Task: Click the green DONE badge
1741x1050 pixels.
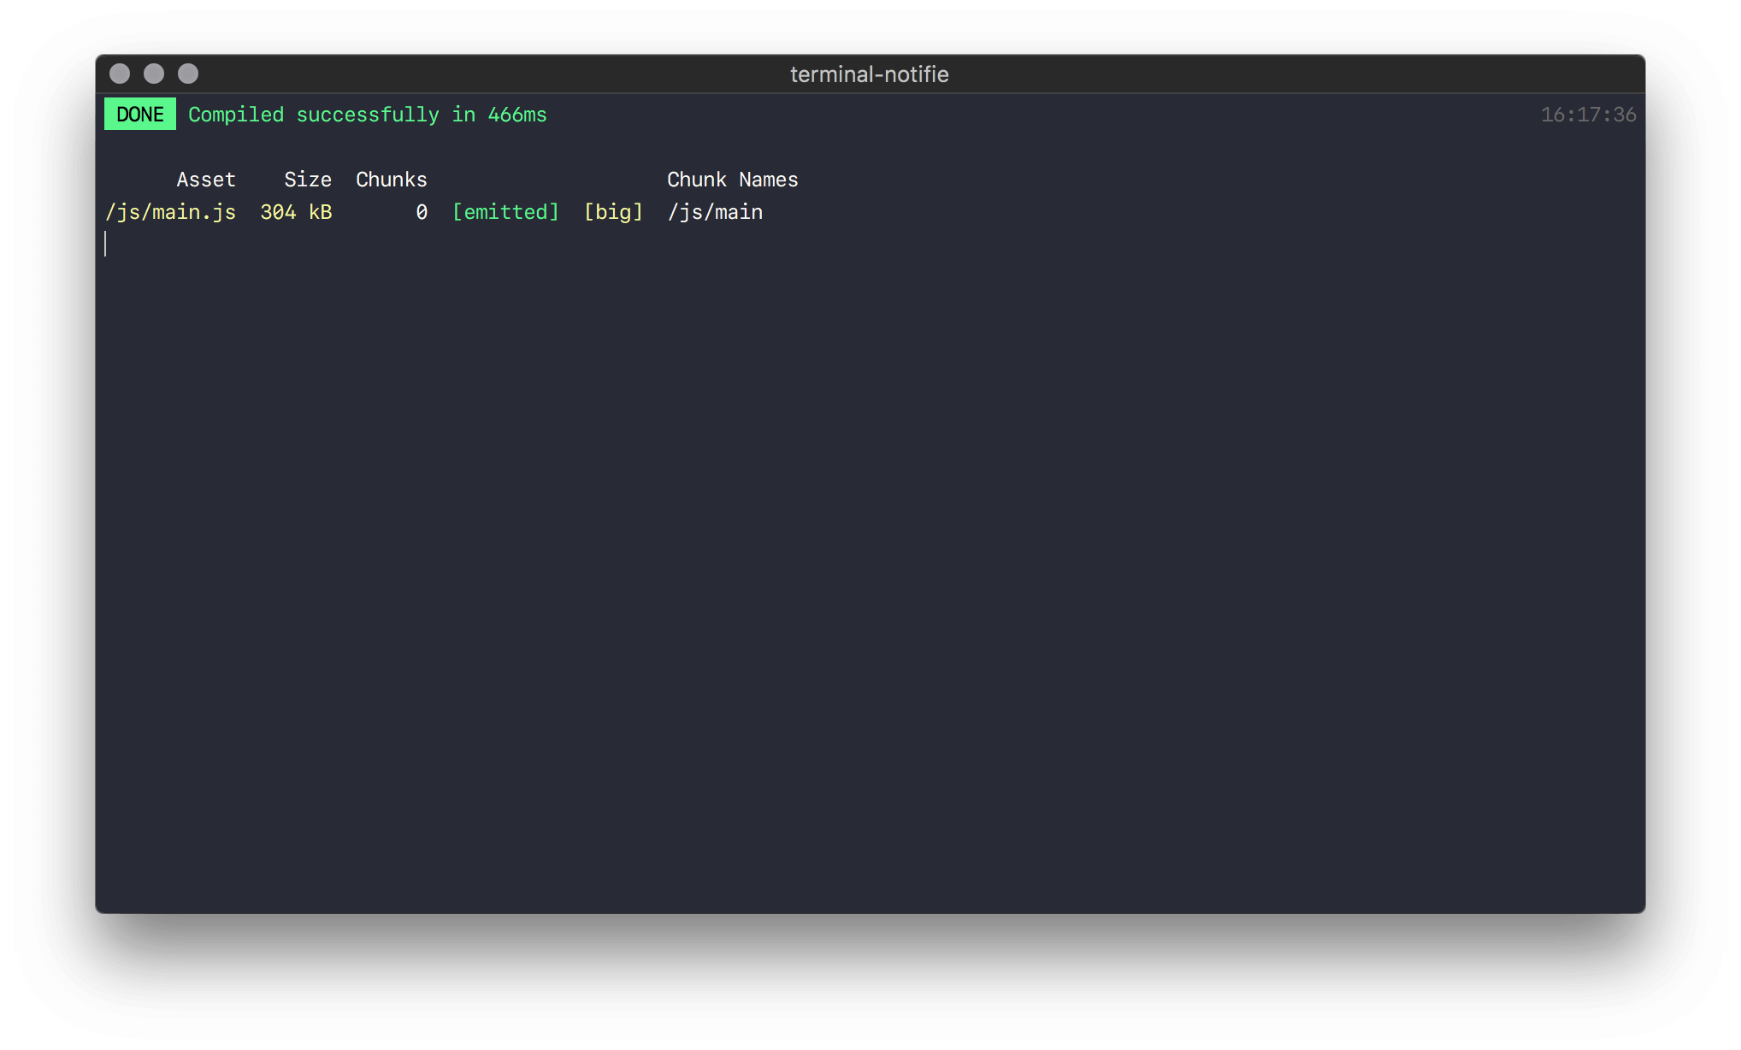Action: (x=140, y=115)
